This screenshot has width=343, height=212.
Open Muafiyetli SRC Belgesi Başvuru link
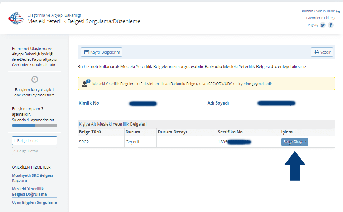click(x=32, y=178)
